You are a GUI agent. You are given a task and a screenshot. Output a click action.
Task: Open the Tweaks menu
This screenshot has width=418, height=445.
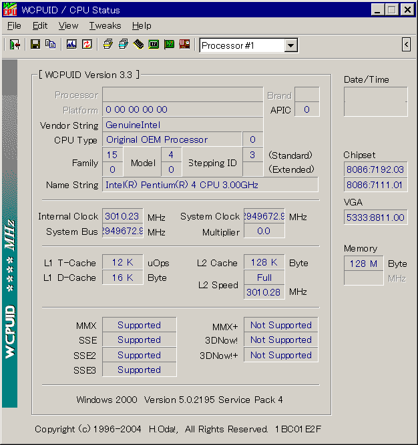[x=105, y=26]
